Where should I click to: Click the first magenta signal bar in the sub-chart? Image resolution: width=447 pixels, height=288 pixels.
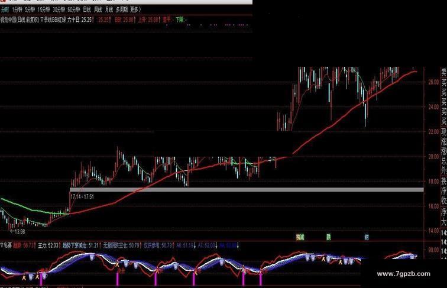click(x=41, y=279)
